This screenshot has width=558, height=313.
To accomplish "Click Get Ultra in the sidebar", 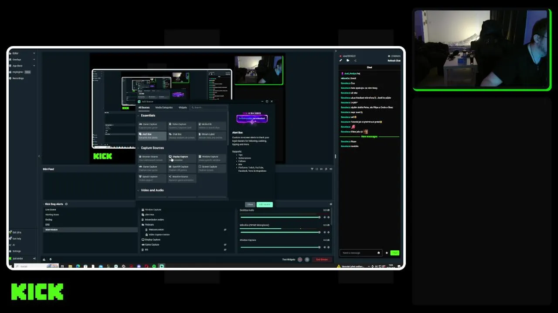I will 15,233.
